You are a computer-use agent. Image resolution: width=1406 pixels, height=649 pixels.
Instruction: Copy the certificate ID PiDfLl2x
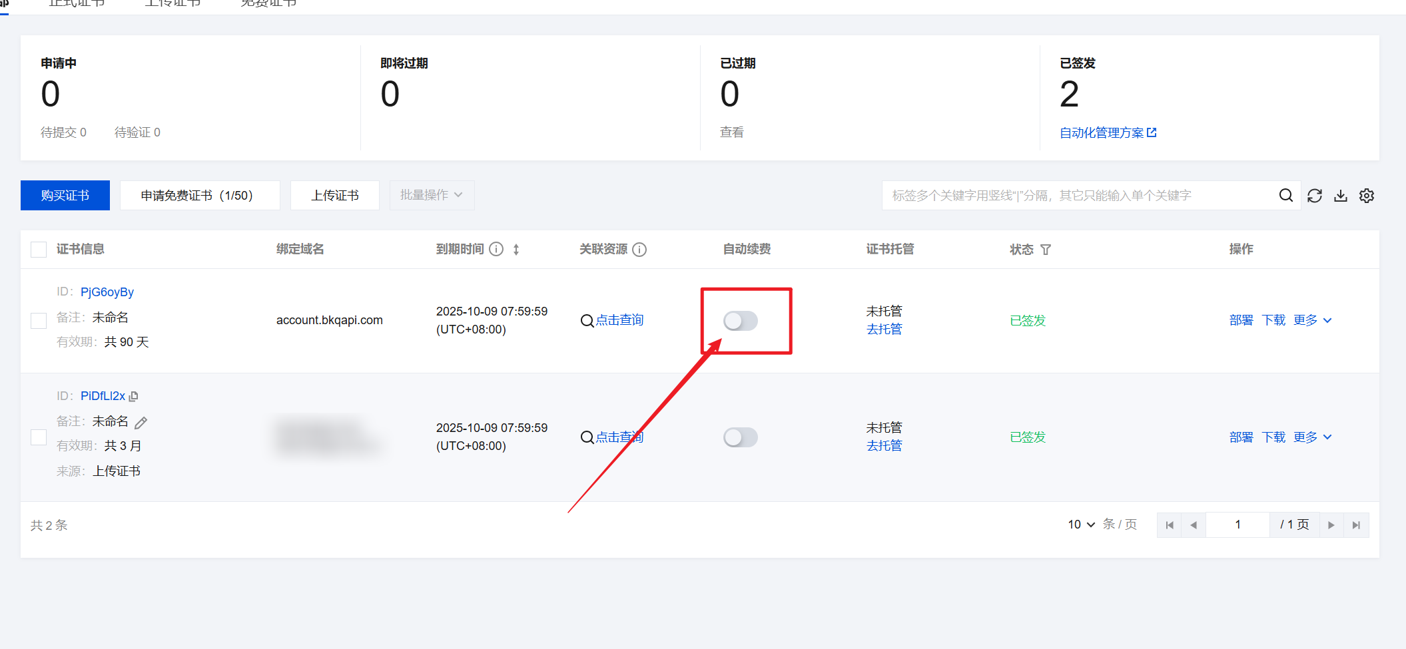(x=134, y=395)
